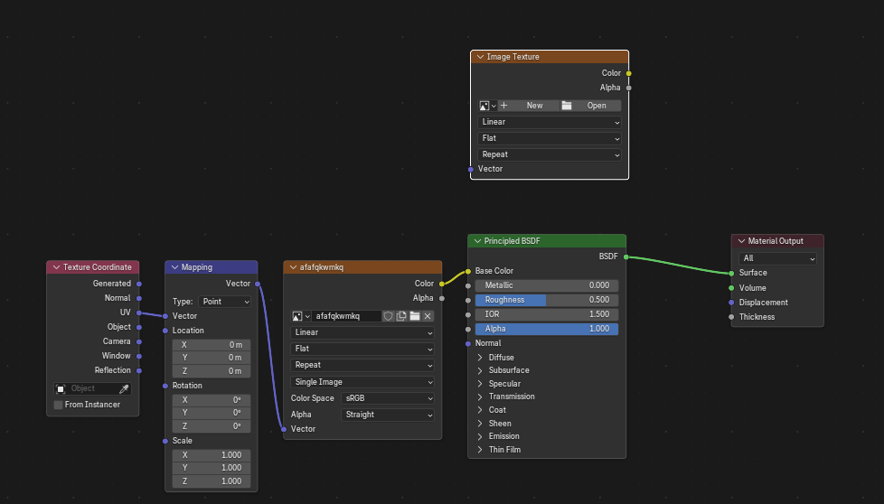Click Displacement socket on Material Output

tap(731, 303)
